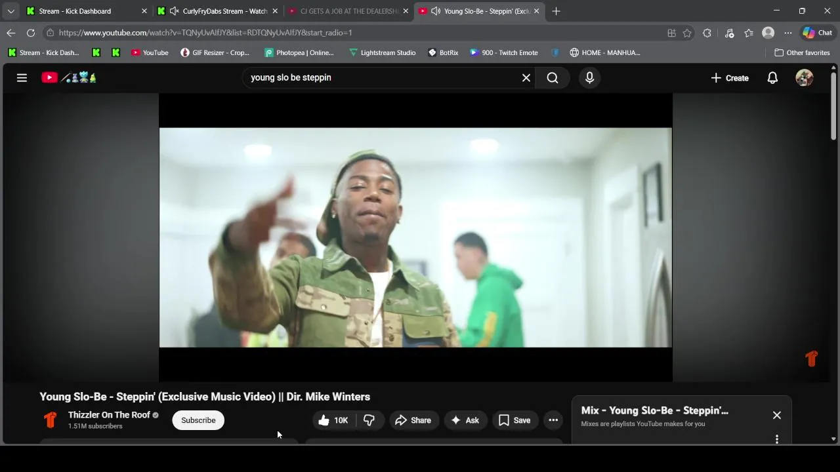Open Copilot Chat
Screen dimensions: 840x472
coord(817,33)
